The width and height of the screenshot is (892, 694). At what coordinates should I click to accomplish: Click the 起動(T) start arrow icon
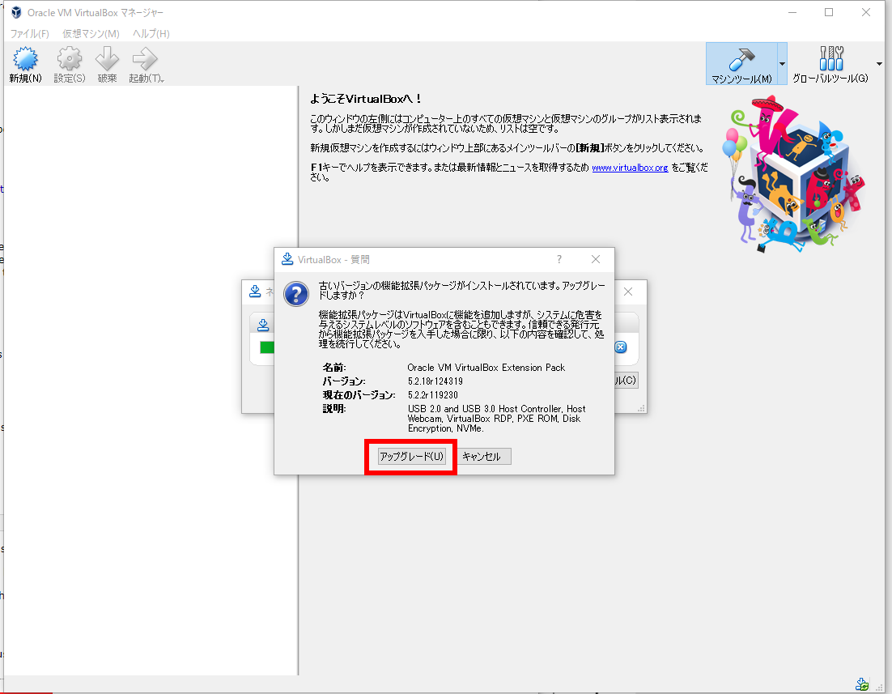click(x=145, y=58)
